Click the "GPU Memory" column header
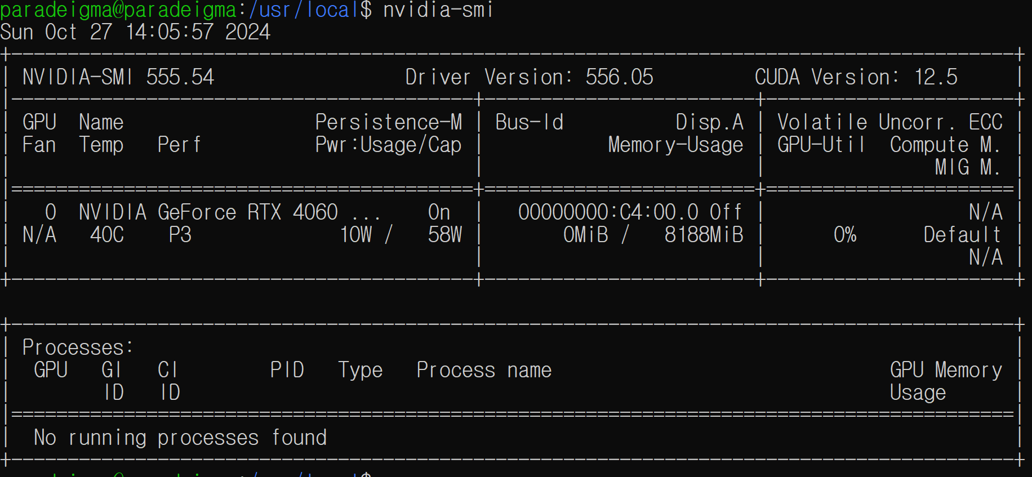Viewport: 1032px width, 477px height. coord(946,370)
